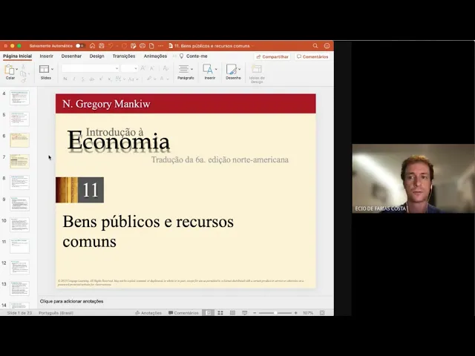
Task: Click the Colar paste icon
Action: (x=9, y=70)
